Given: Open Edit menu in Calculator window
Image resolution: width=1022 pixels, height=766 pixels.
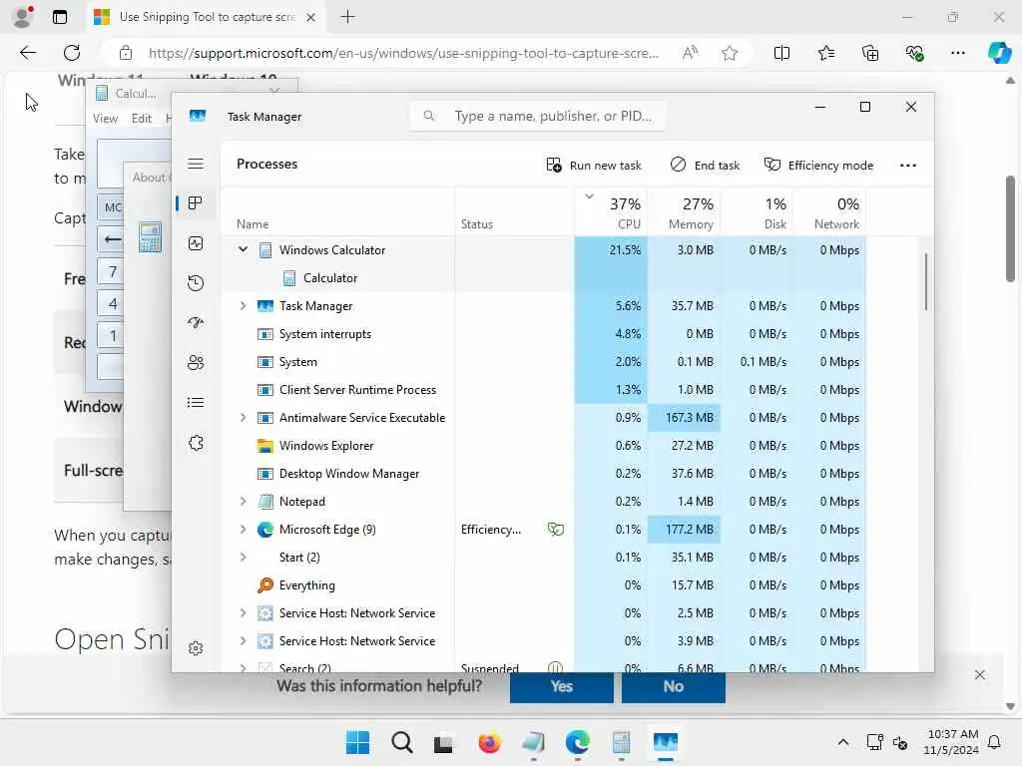Looking at the screenshot, I should [x=142, y=119].
